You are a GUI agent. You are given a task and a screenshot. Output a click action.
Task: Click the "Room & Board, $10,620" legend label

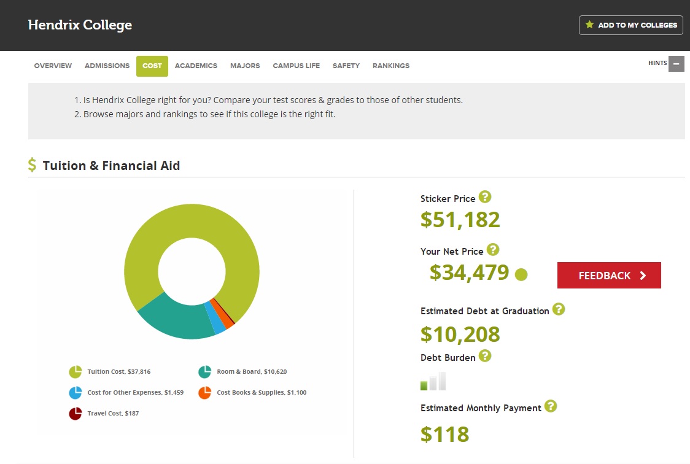point(252,372)
